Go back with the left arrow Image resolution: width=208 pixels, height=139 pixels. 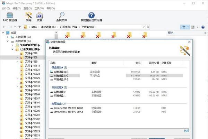[x=5, y=27]
